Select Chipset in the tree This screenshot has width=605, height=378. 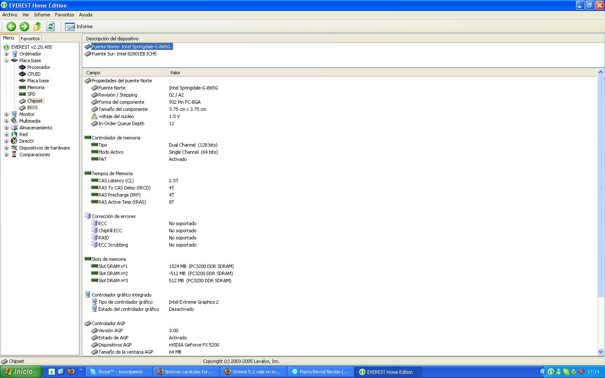35,101
